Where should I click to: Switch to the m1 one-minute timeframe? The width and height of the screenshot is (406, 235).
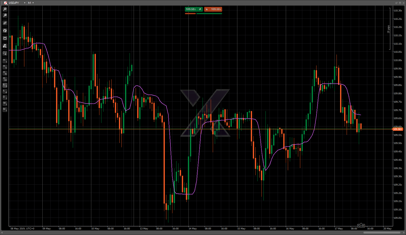(5, 61)
